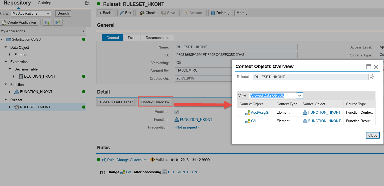Expand the RULESET_HKONT tree node
The image size is (384, 186).
pyautogui.click(x=10, y=107)
